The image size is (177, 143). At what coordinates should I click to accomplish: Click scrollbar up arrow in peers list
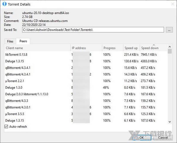point(170,47)
